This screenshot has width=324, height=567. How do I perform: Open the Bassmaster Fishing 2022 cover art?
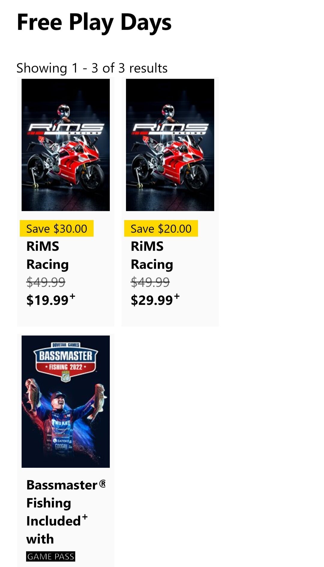point(66,402)
